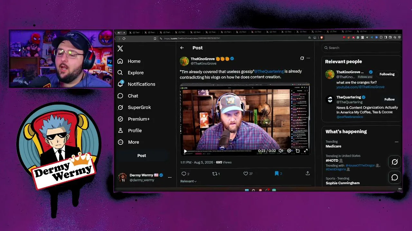Open the floating Grok button

click(x=395, y=162)
